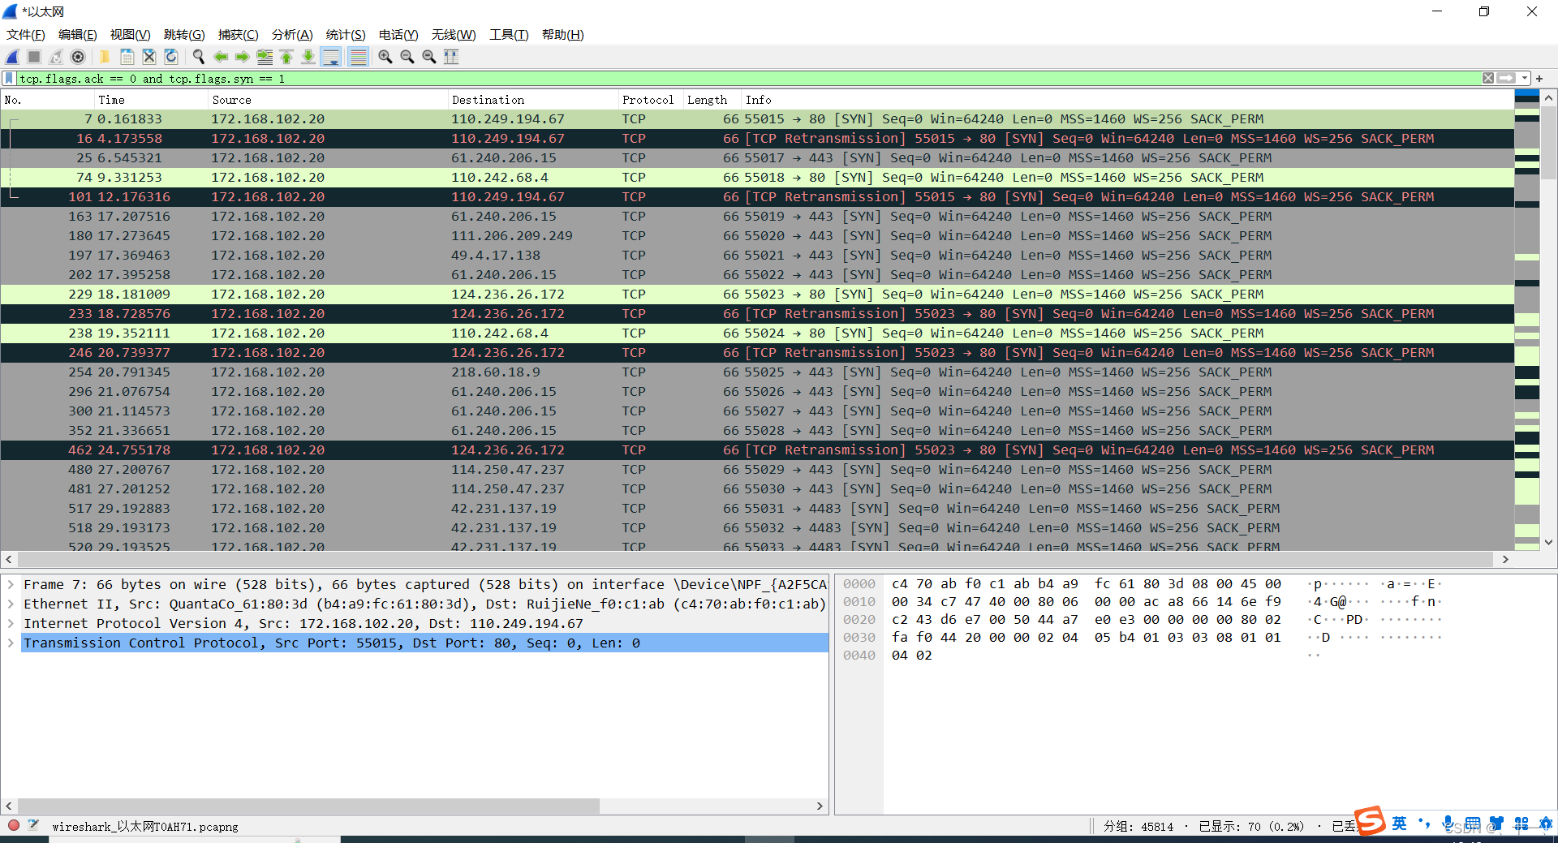The image size is (1558, 843).
Task: Open the 电话(Y) menu
Action: [398, 35]
